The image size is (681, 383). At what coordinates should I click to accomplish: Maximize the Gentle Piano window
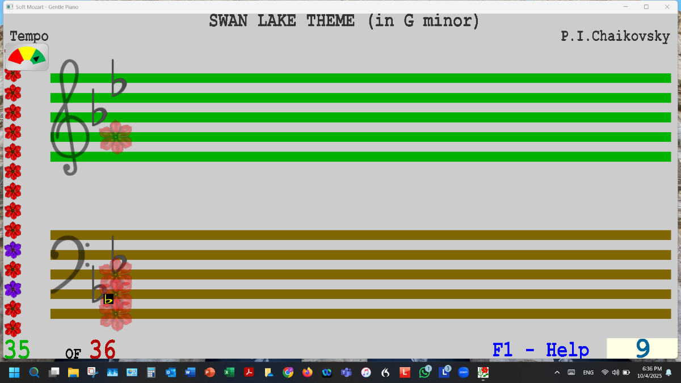coord(646,7)
